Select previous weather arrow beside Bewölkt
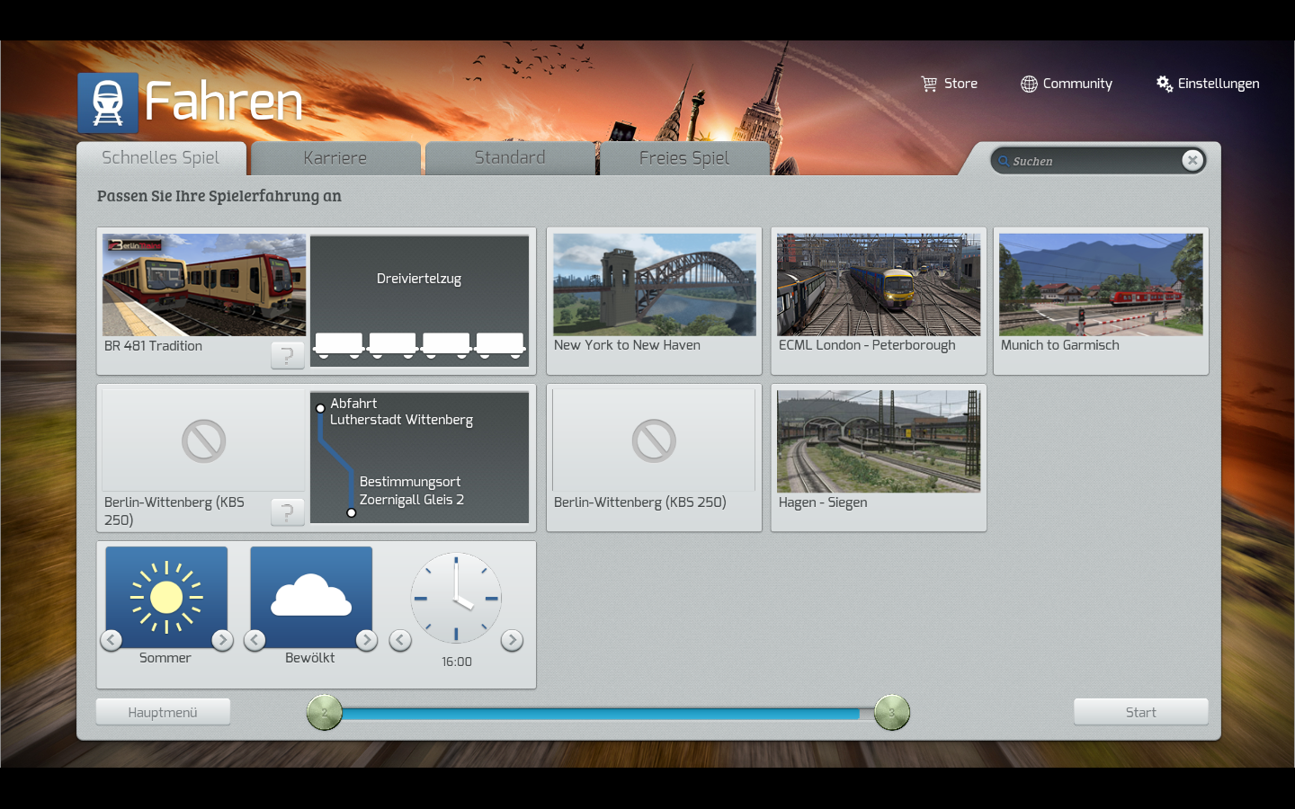 pyautogui.click(x=255, y=640)
